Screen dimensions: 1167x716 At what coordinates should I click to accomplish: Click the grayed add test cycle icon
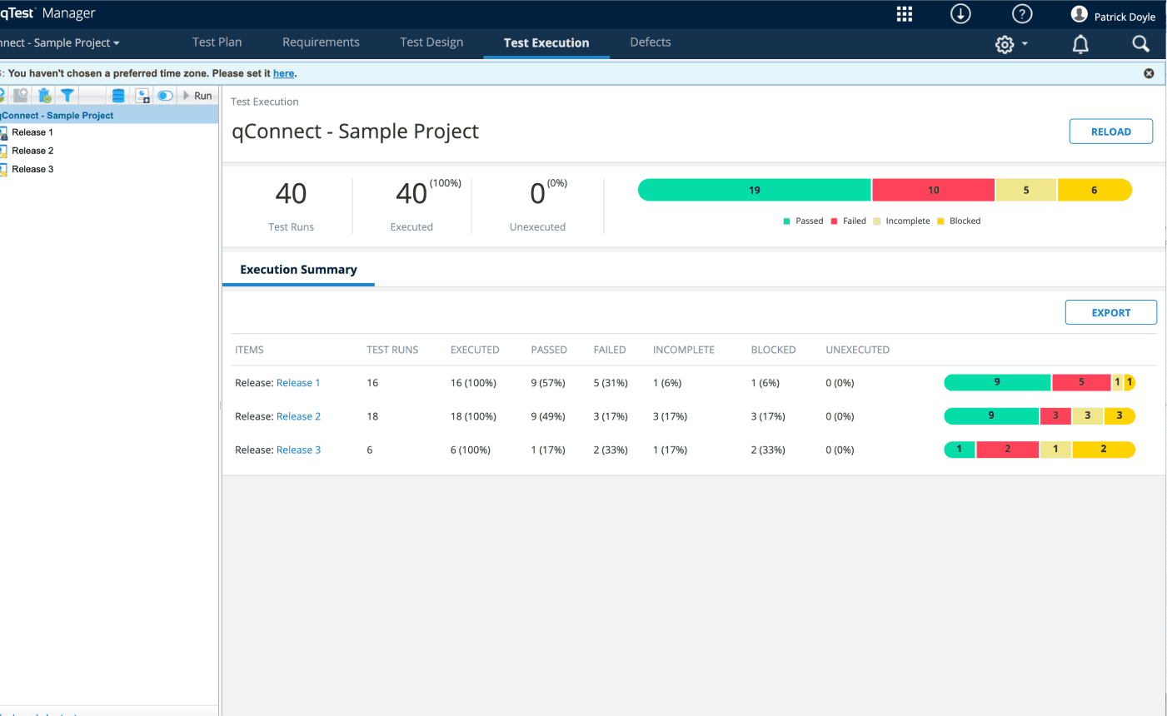coord(21,96)
